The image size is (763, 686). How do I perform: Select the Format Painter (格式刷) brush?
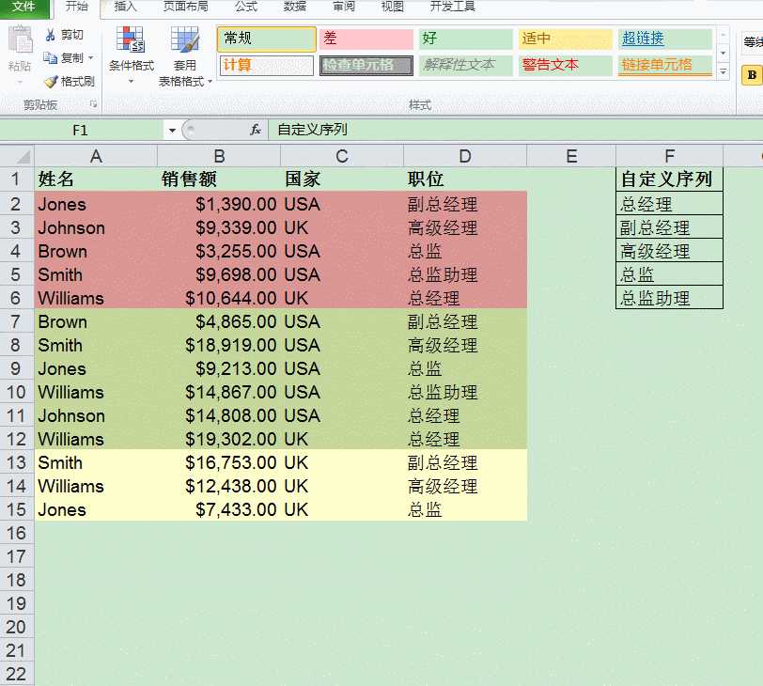[51, 82]
